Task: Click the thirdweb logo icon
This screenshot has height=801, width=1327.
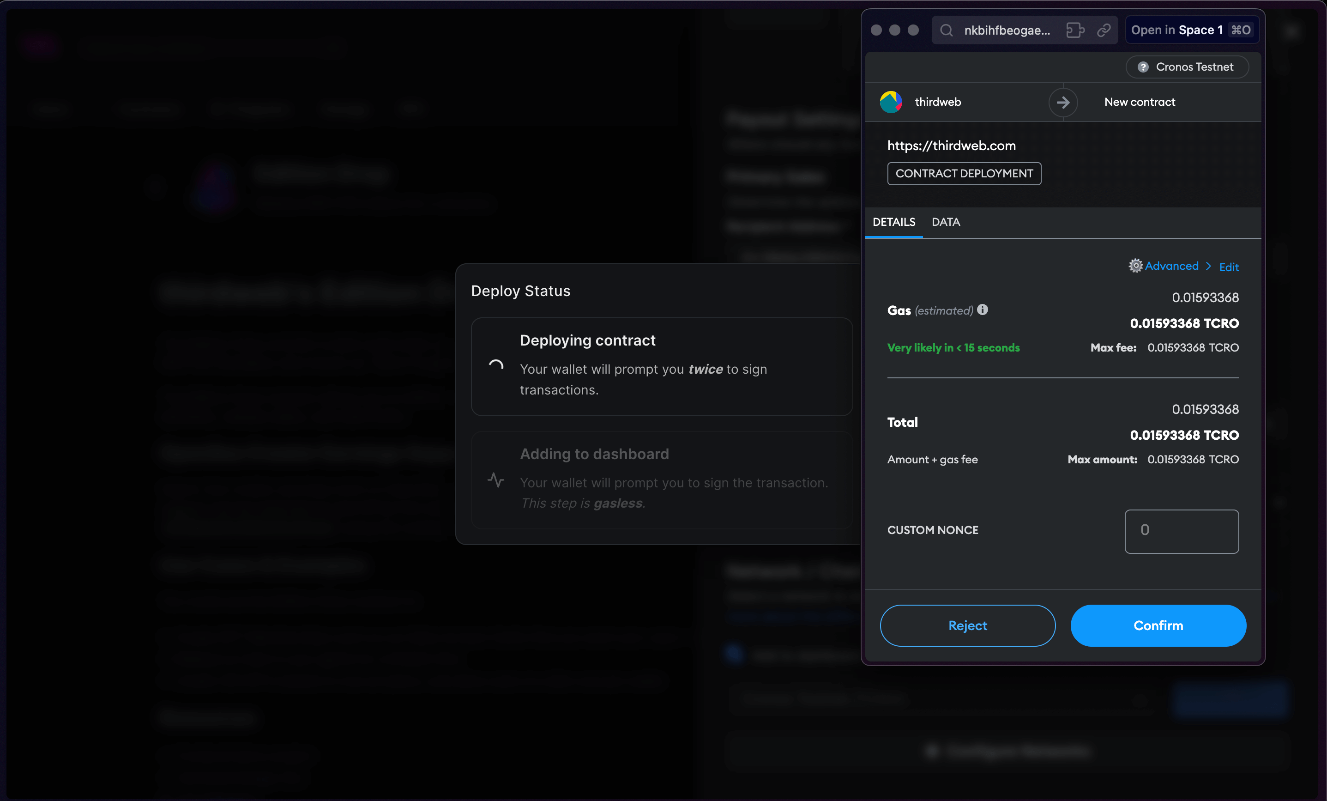Action: coord(891,102)
